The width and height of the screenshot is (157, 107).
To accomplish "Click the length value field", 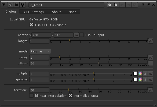I will [39, 41].
